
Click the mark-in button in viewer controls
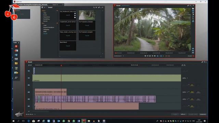point(158,56)
